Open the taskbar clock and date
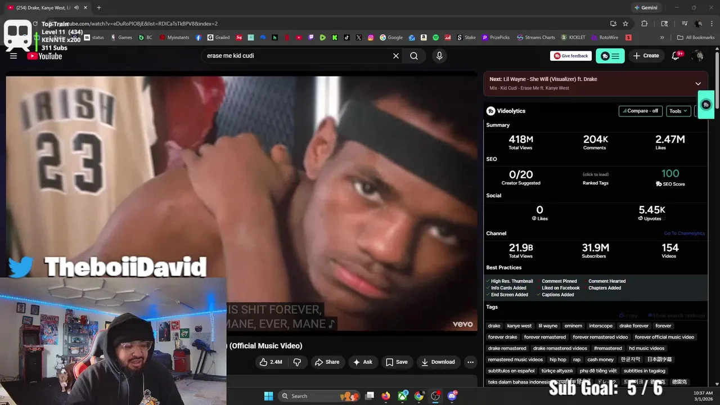The width and height of the screenshot is (720, 405). pos(703,396)
